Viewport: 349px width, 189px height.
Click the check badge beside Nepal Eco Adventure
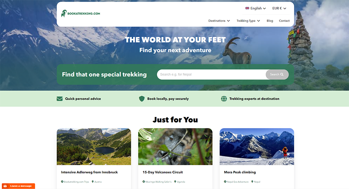(x=225, y=182)
